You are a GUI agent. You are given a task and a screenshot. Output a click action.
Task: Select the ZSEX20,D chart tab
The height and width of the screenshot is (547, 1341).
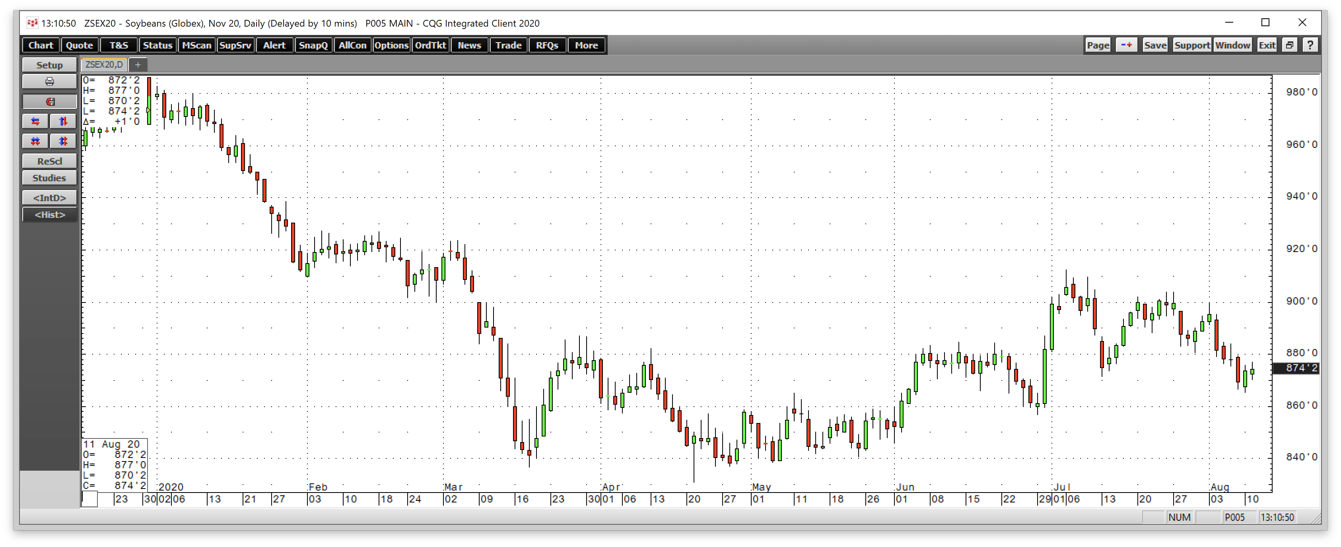point(104,64)
